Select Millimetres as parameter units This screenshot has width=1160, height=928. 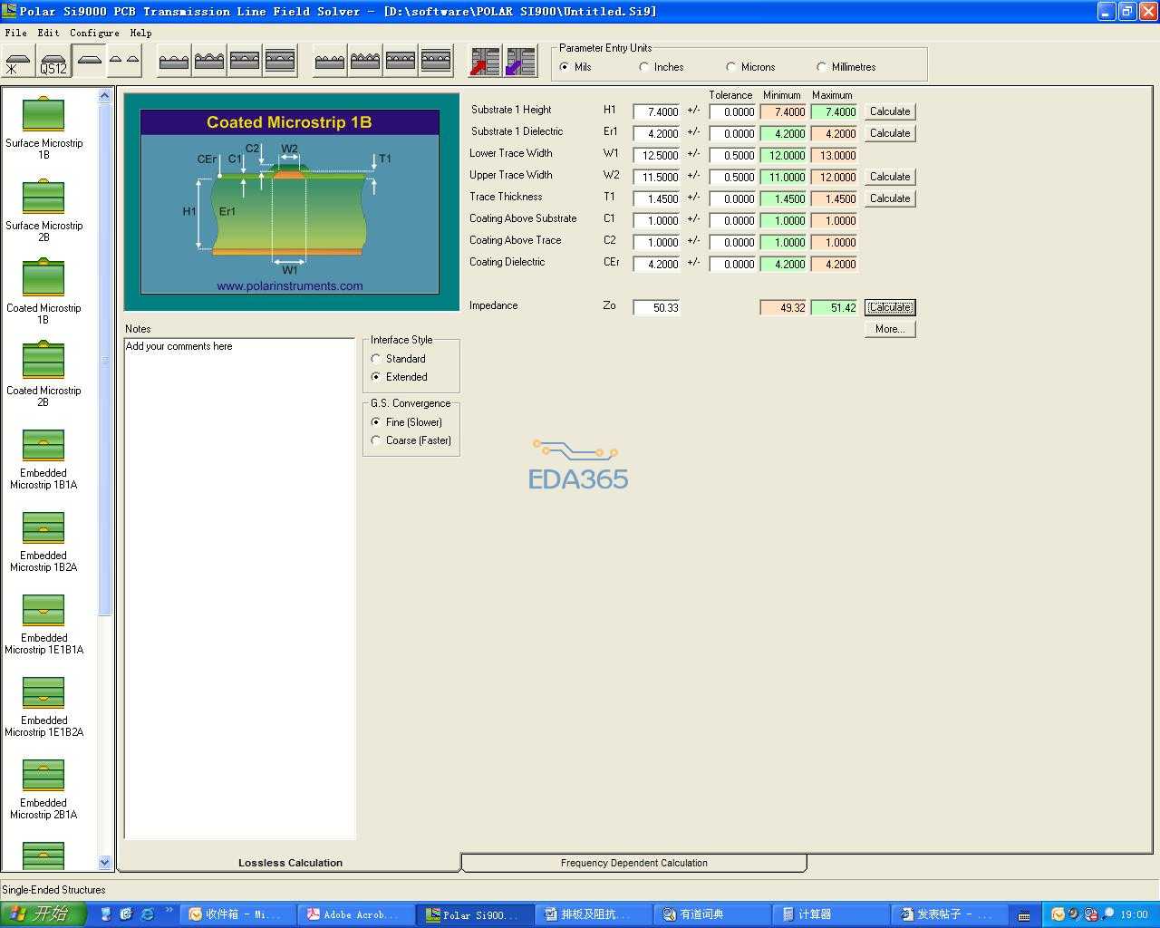click(822, 67)
